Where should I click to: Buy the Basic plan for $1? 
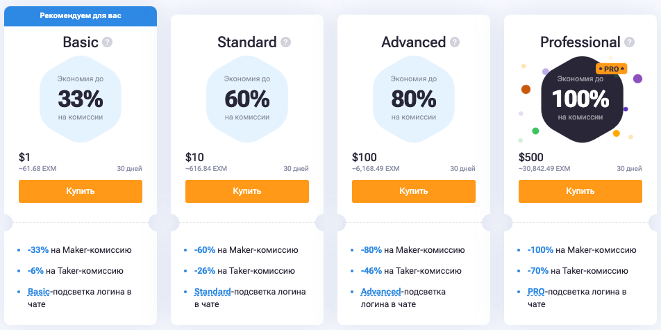point(81,191)
